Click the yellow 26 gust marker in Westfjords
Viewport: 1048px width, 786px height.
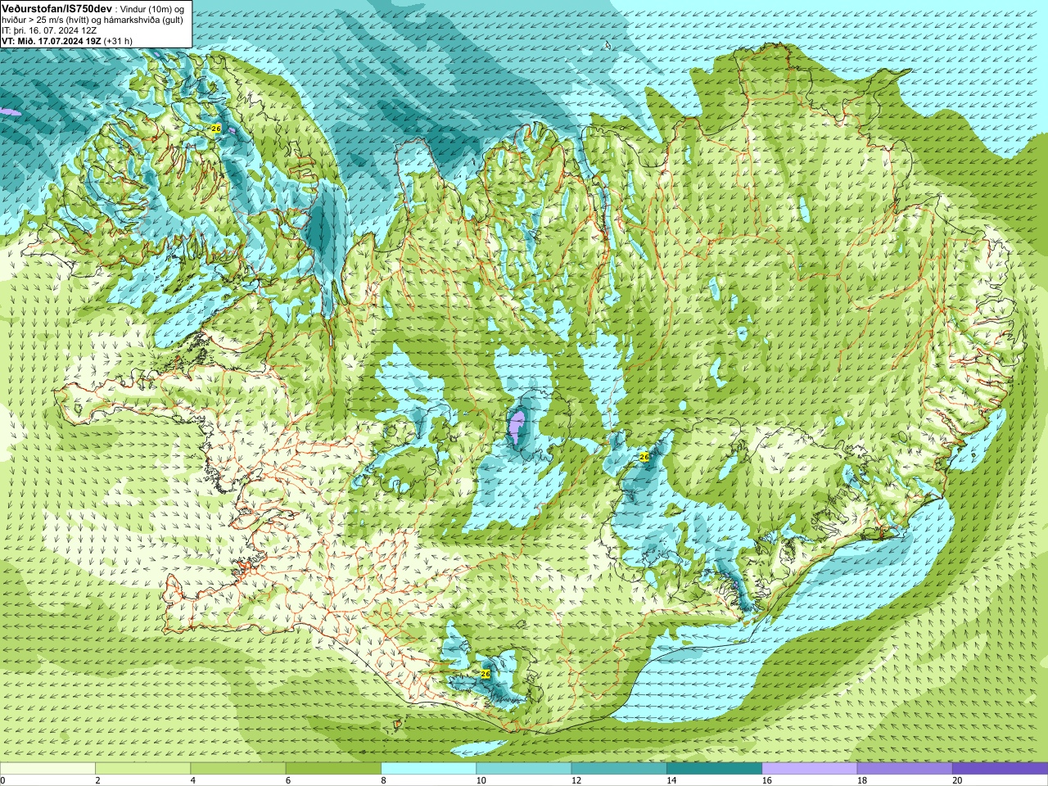point(216,129)
